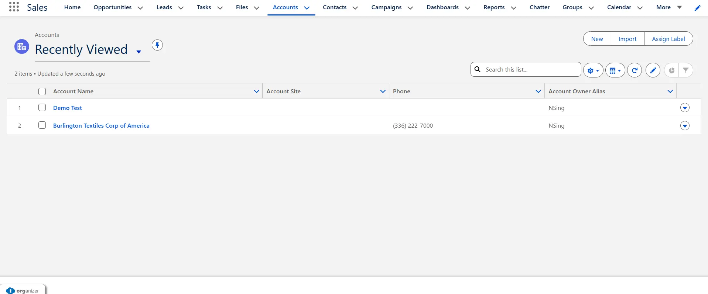The width and height of the screenshot is (708, 294).
Task: Click phone number (336) 222-7000
Action: (x=413, y=125)
